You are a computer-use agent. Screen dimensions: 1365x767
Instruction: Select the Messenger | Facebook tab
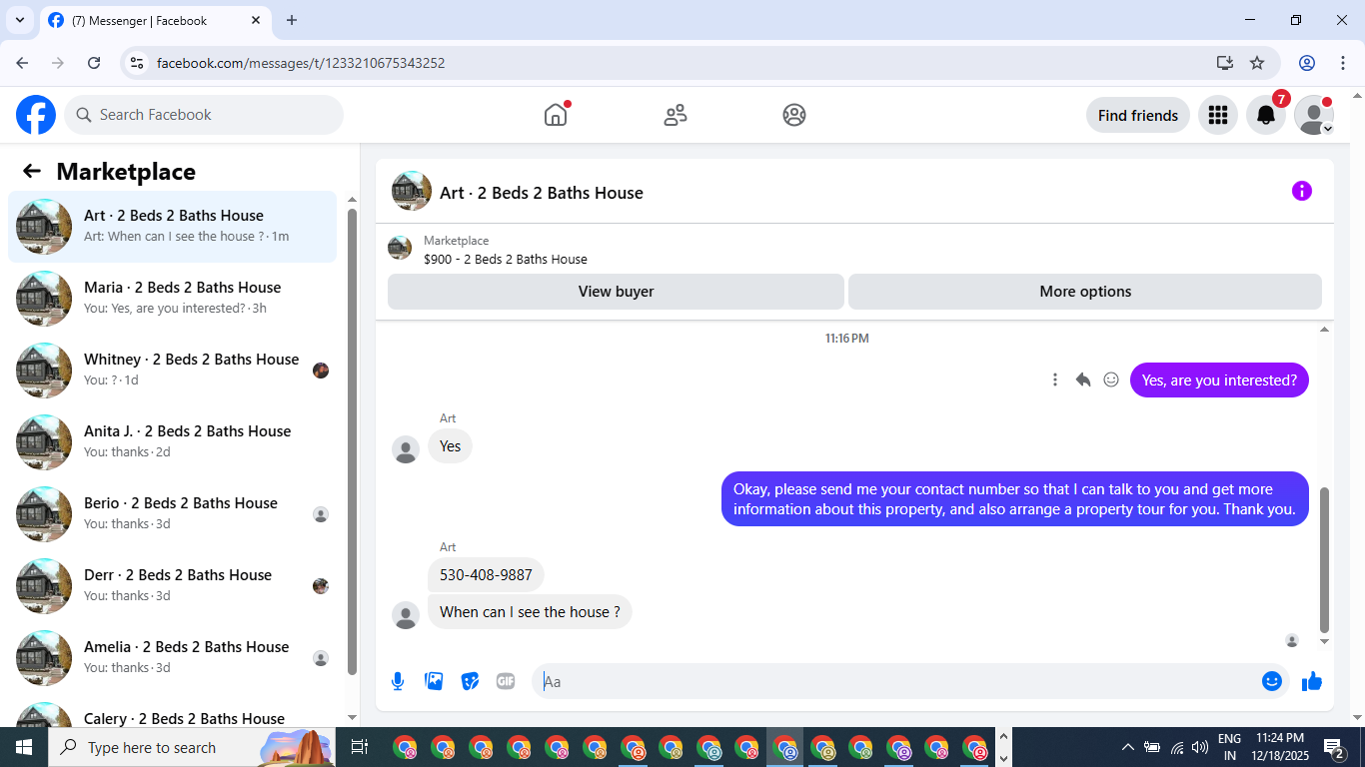pyautogui.click(x=155, y=20)
